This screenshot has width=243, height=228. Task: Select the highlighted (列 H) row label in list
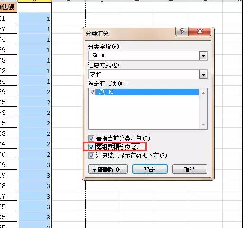pyautogui.click(x=148, y=92)
